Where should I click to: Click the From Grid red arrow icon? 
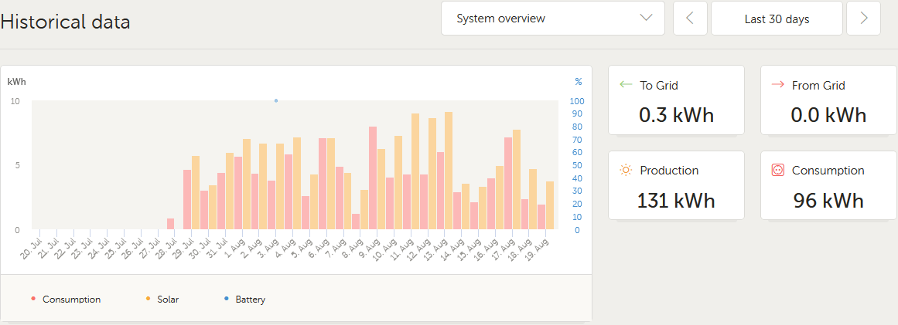(778, 85)
